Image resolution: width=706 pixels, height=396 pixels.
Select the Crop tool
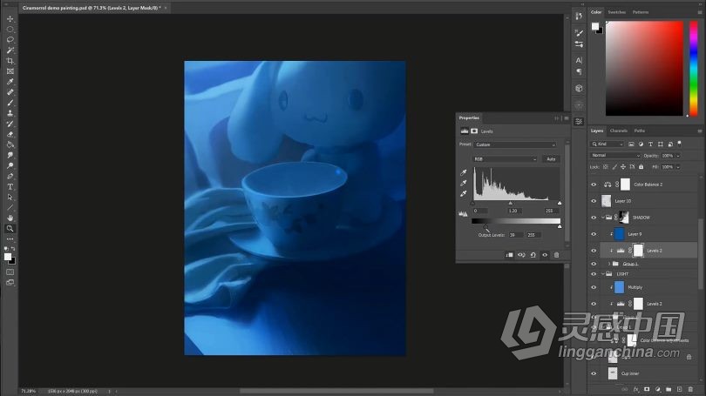(10, 61)
